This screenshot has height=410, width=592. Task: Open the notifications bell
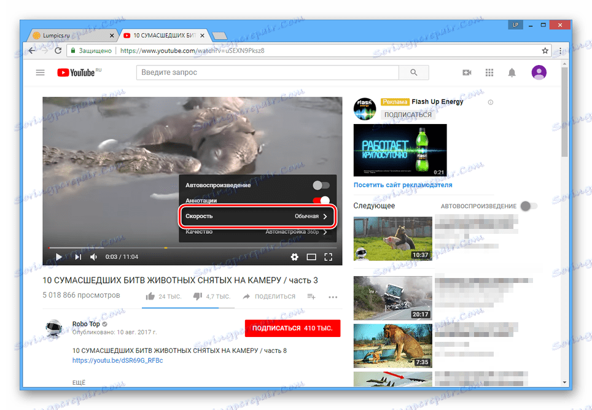[x=512, y=72]
